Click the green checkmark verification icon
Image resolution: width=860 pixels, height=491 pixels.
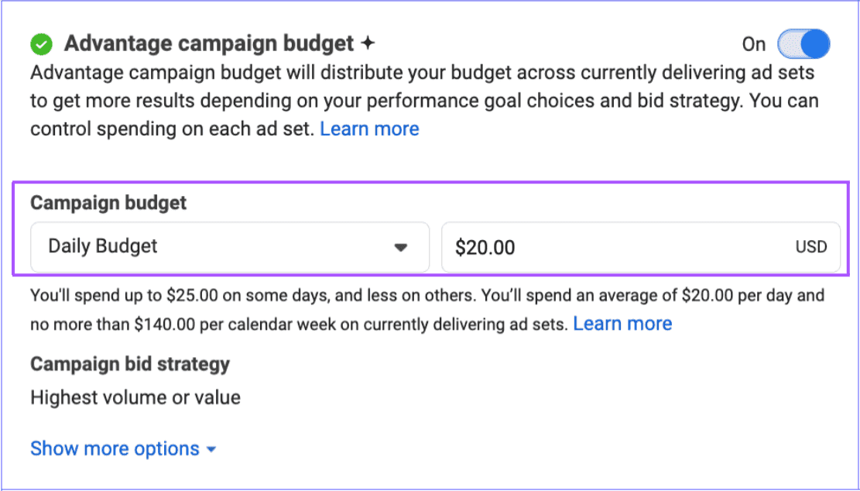pyautogui.click(x=41, y=43)
